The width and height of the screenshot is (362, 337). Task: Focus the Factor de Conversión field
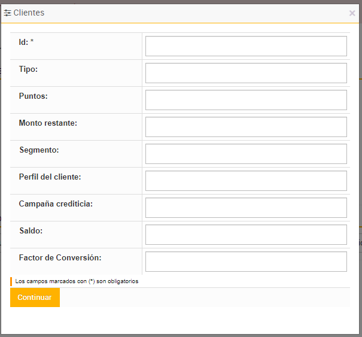(x=246, y=262)
